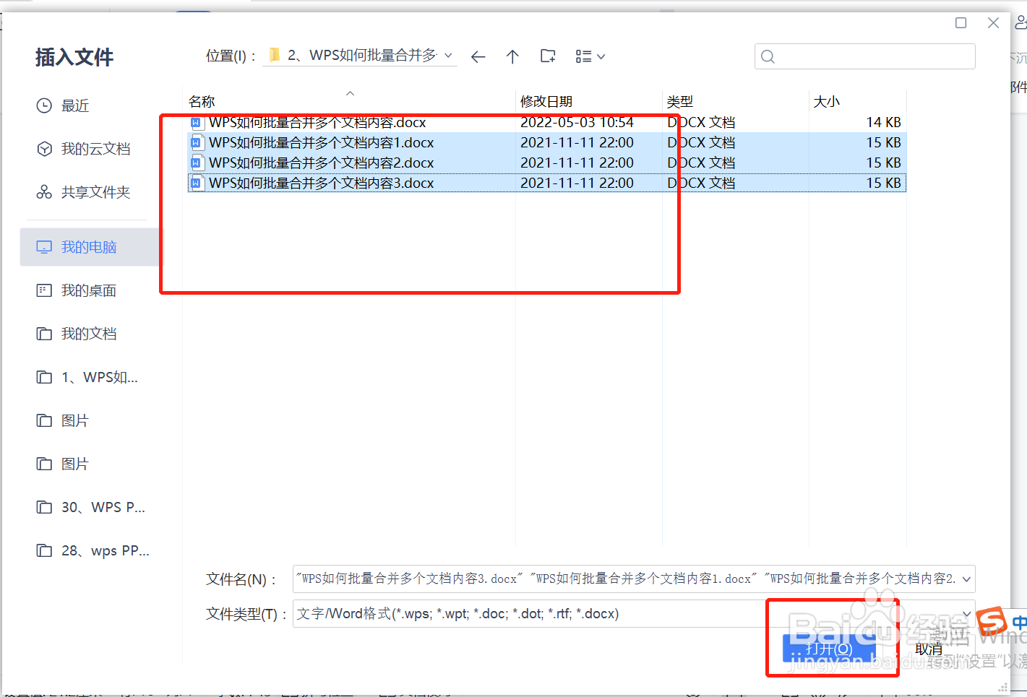Open the location path dropdown
1027x697 pixels.
coord(448,56)
